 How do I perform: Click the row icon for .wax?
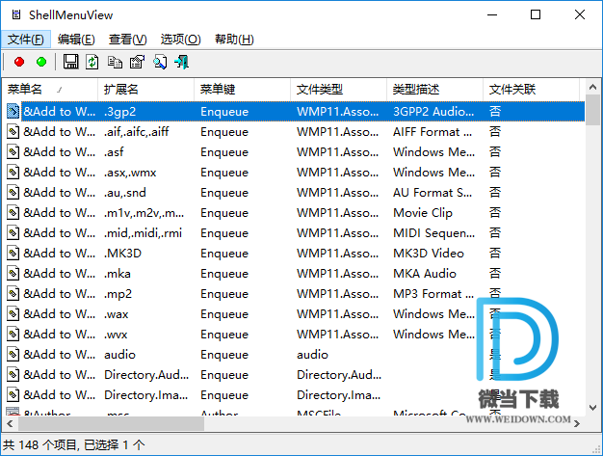13,314
